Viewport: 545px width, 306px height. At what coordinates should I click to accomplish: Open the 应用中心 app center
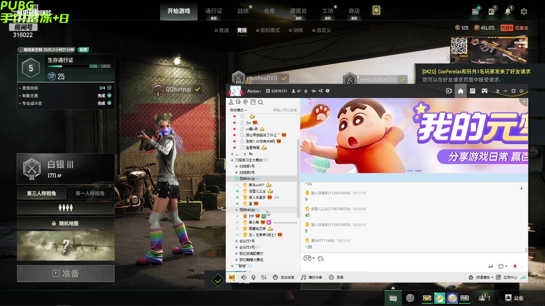coord(507,277)
